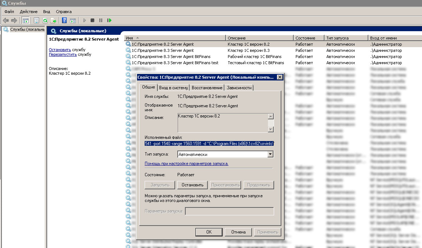This screenshot has width=422, height=248.
Task: Click .\Администратор in the 8.2 Server Agent row
Action: (386, 44)
